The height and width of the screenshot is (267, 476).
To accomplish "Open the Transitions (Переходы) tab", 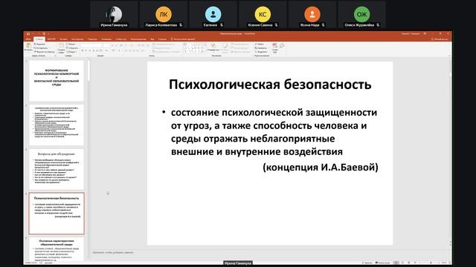I will pos(92,39).
